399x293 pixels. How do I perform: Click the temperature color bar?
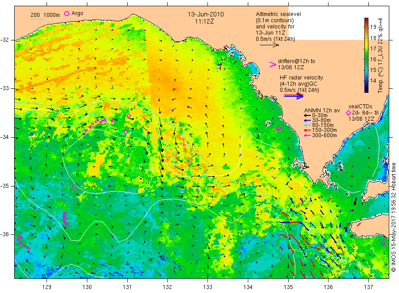pos(366,55)
